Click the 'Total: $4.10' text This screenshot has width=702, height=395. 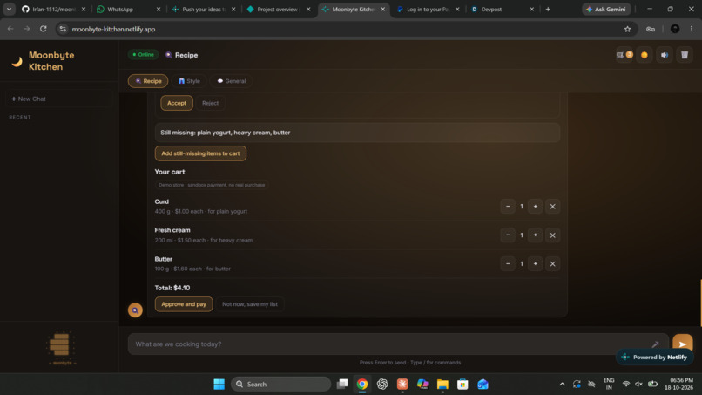pos(172,288)
